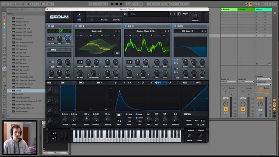
Task: Click the Master volume knob
Action: [x=195, y=16]
